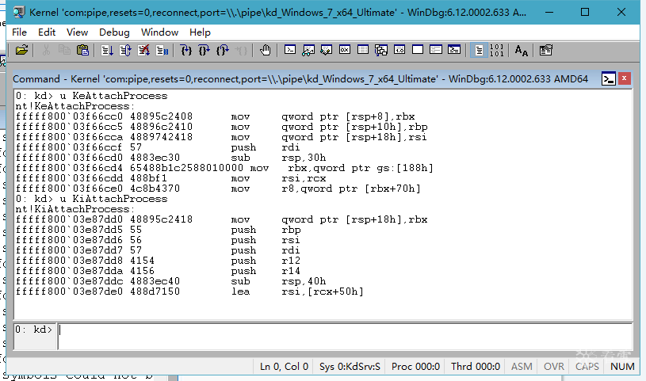Click the OVR status bar indicator

click(554, 366)
